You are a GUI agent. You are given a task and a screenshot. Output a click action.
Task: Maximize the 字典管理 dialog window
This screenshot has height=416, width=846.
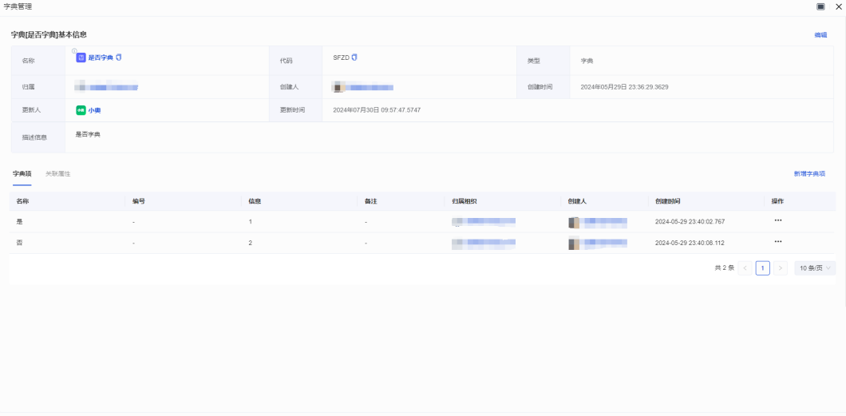(x=820, y=6)
